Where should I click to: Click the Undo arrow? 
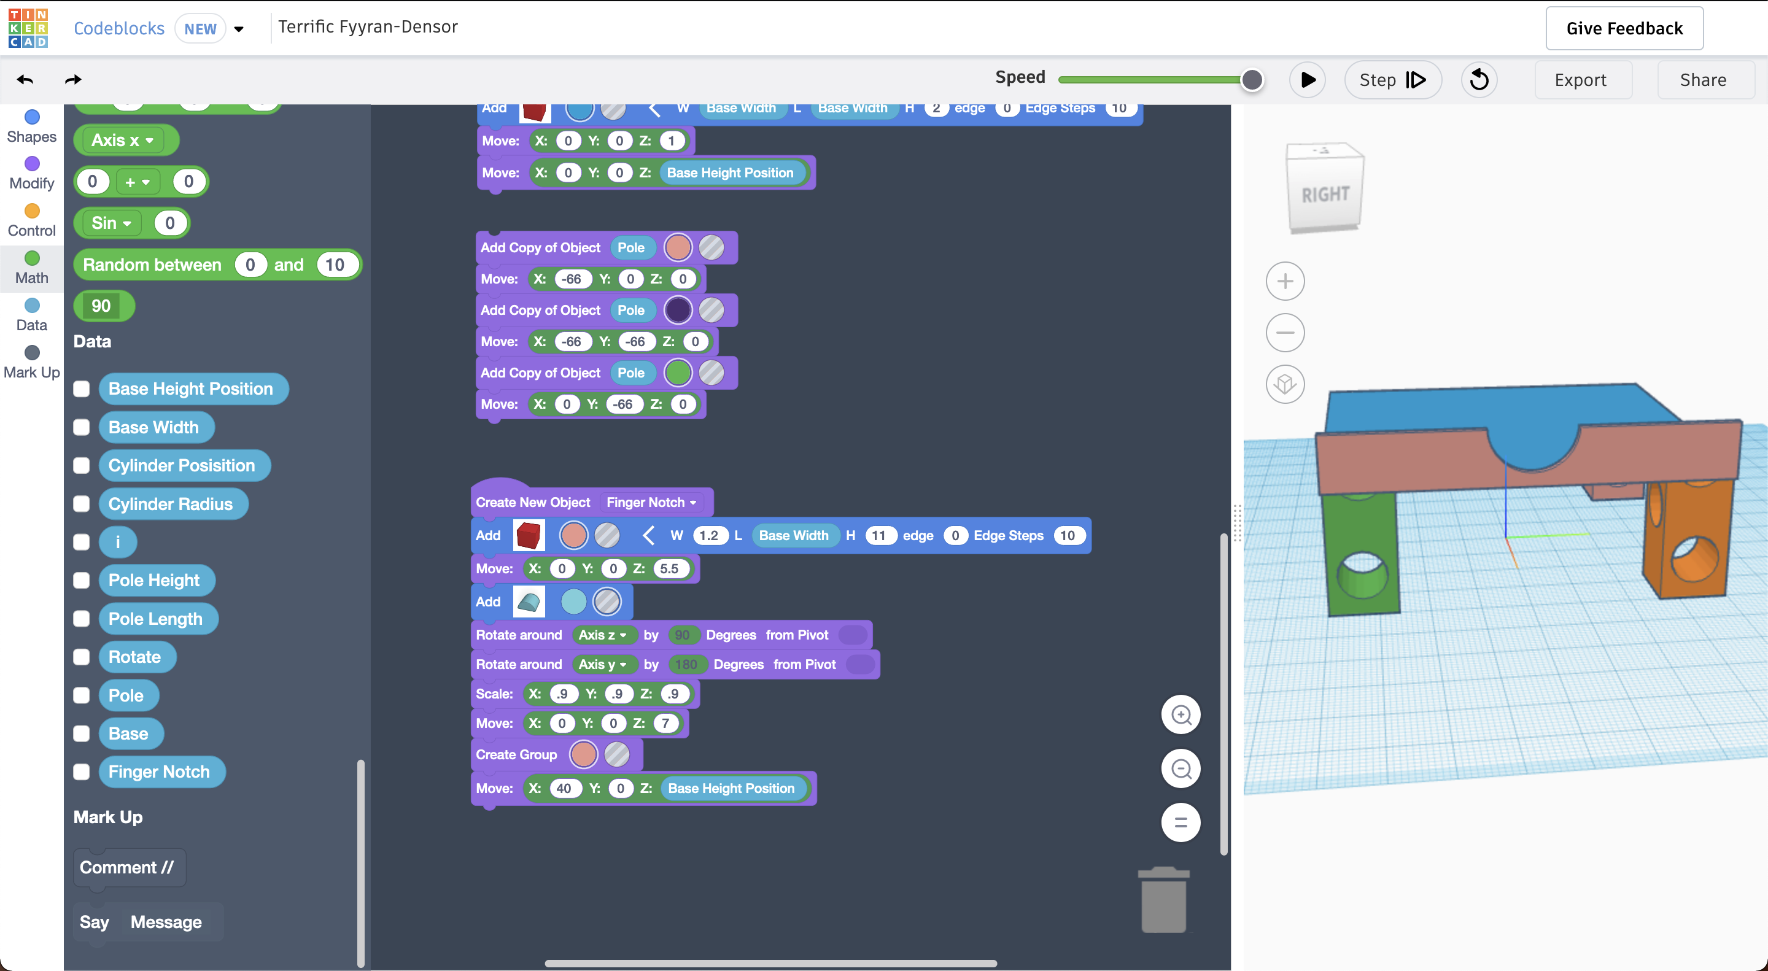tap(25, 79)
